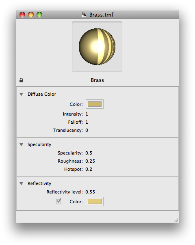Collapse the Reflectivity section disclosure triangle
The width and height of the screenshot is (195, 245).
point(22,183)
